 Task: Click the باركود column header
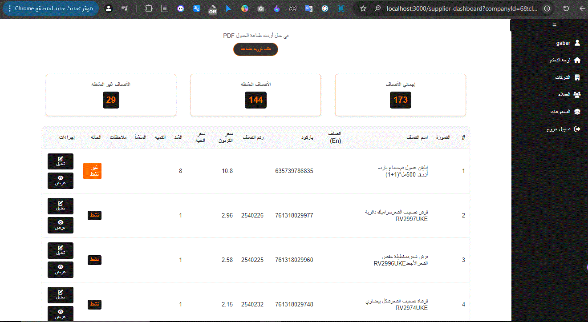[x=307, y=137]
